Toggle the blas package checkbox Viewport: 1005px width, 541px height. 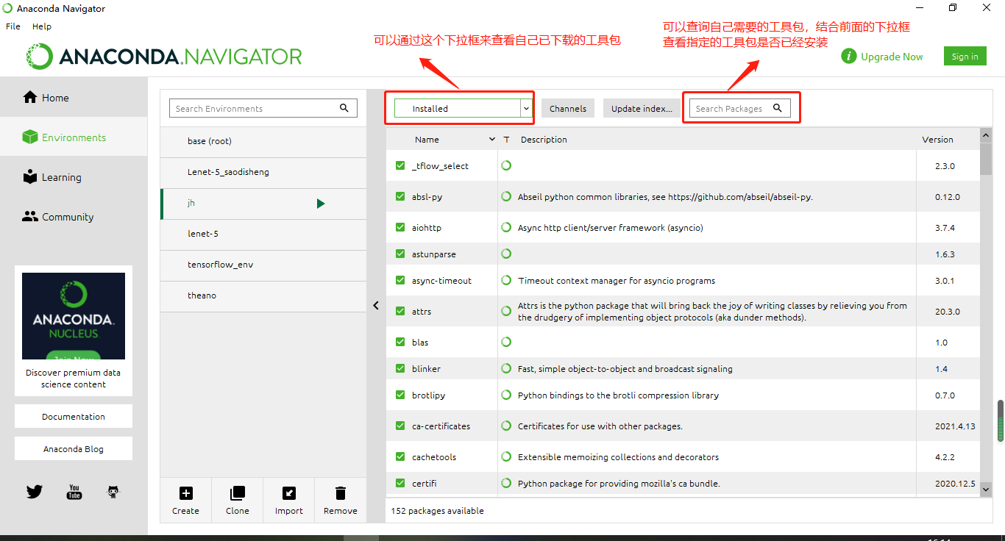(400, 342)
